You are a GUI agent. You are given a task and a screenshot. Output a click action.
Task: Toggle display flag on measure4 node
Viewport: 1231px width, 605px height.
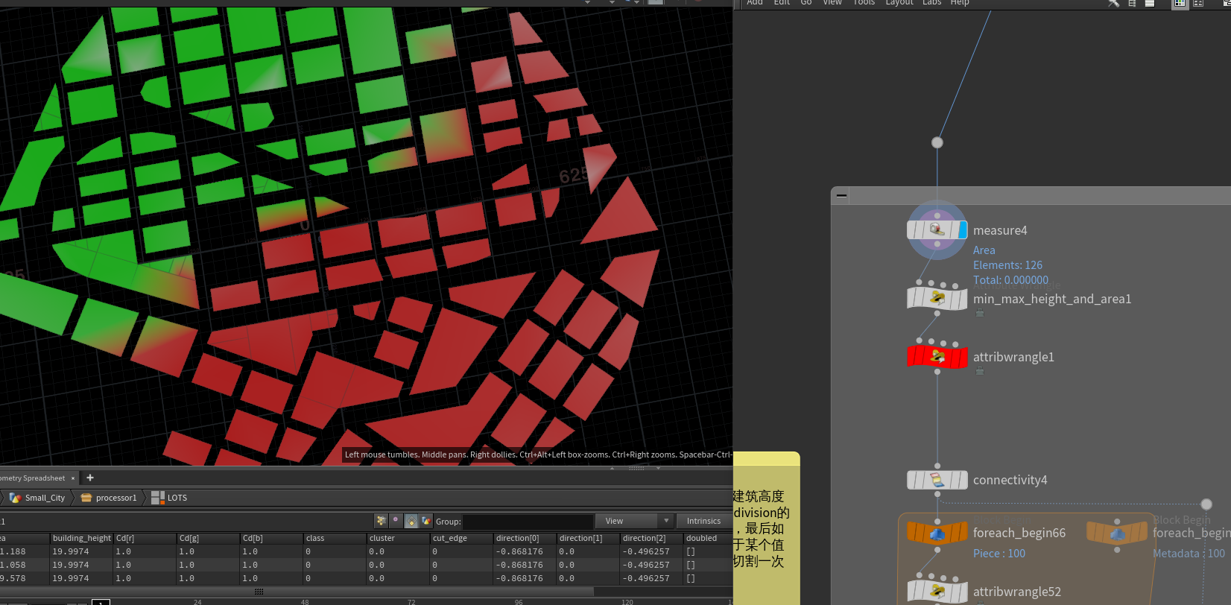(x=963, y=230)
